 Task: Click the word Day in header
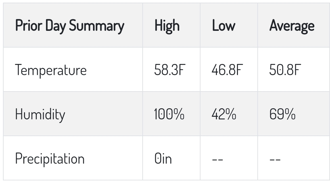[56, 26]
